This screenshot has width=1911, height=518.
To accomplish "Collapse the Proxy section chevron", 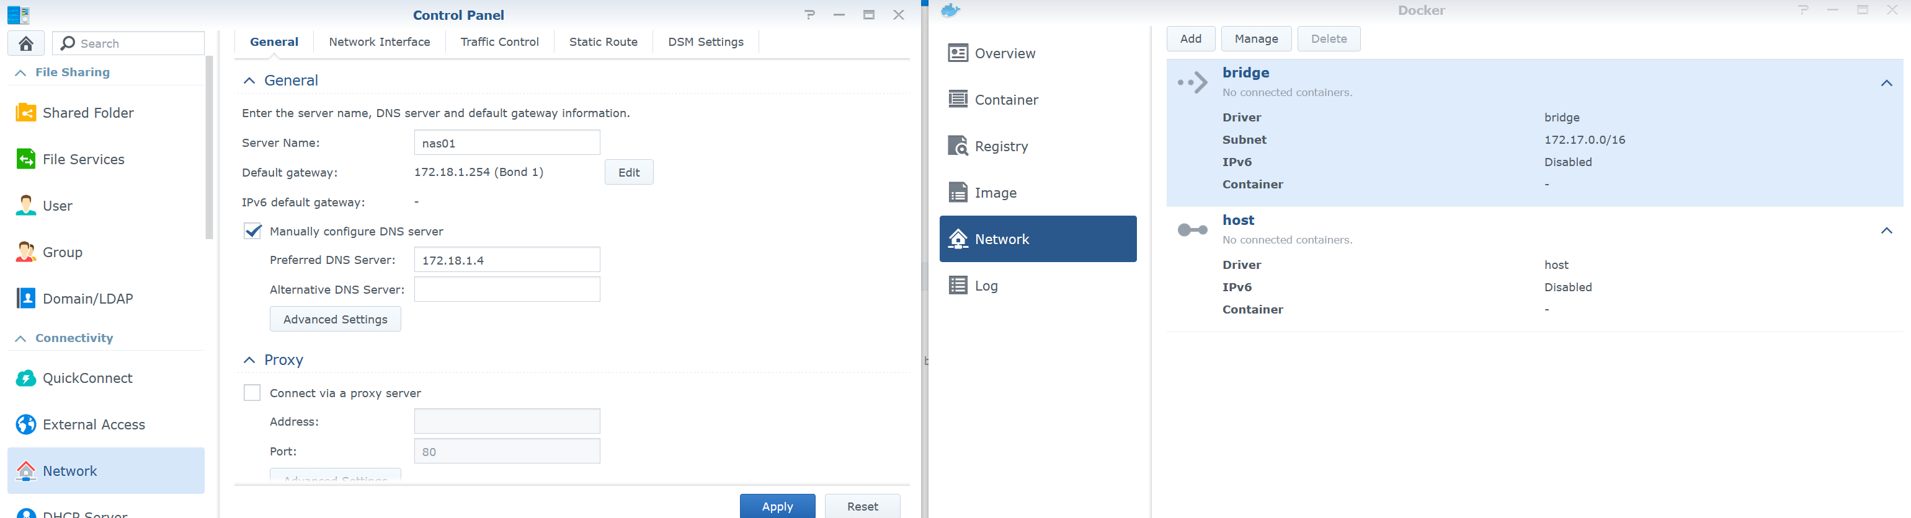I will click(249, 360).
